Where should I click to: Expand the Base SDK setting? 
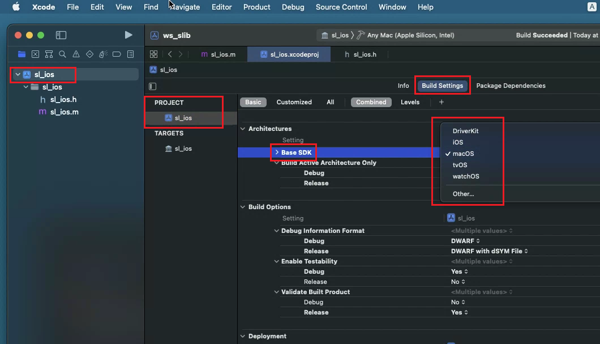pos(277,152)
